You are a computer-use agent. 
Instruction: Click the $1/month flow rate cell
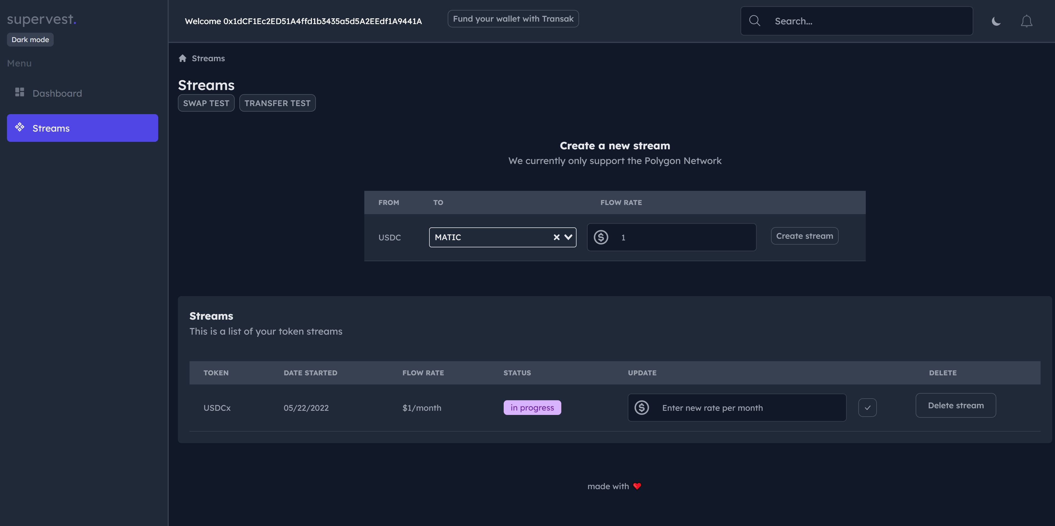422,408
